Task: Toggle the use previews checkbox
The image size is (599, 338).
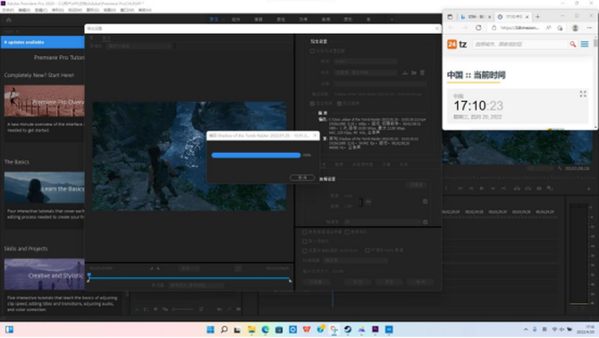Action: (347, 232)
